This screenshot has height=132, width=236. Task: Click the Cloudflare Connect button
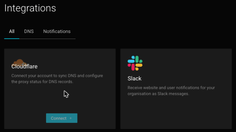(62, 118)
